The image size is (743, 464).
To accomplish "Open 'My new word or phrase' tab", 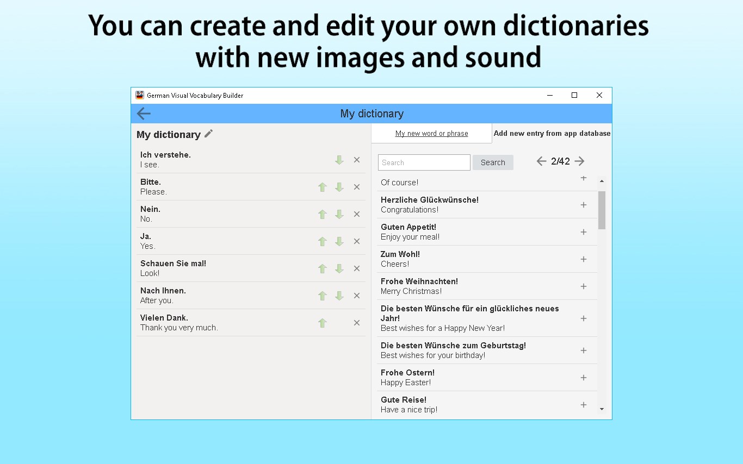I will point(431,133).
